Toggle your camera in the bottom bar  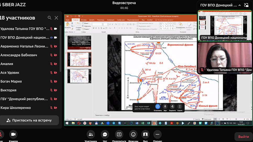[x=13, y=134]
